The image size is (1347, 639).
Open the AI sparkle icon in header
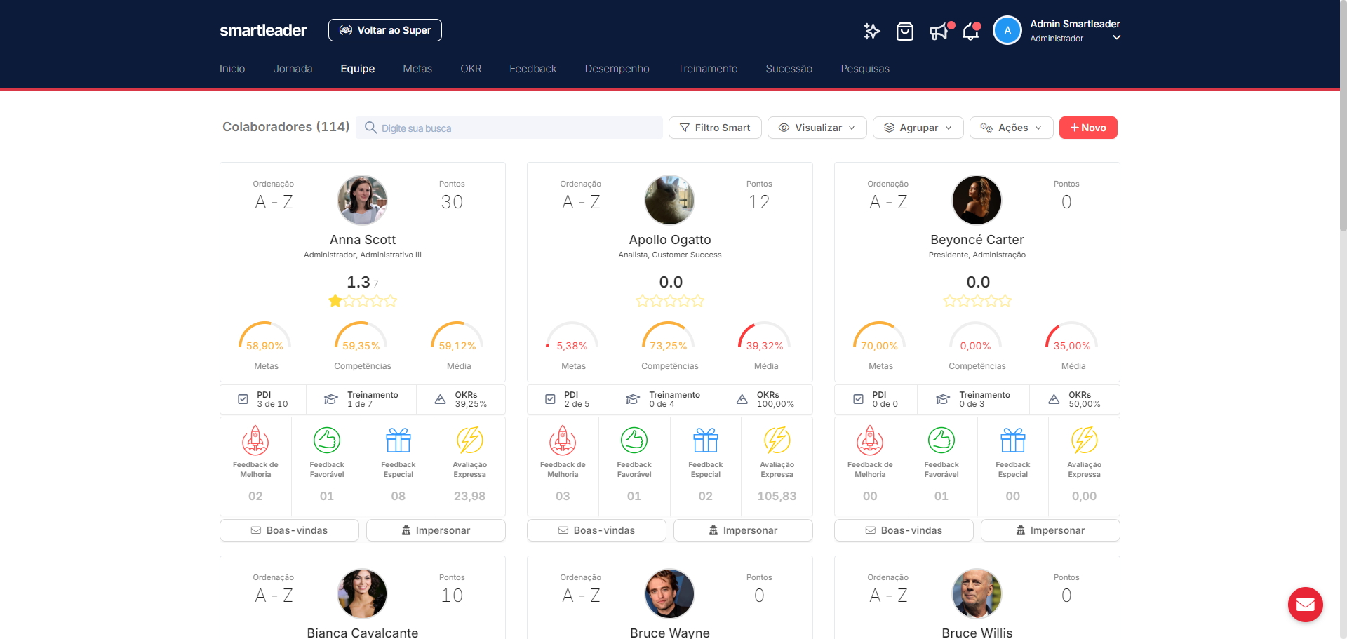(871, 31)
